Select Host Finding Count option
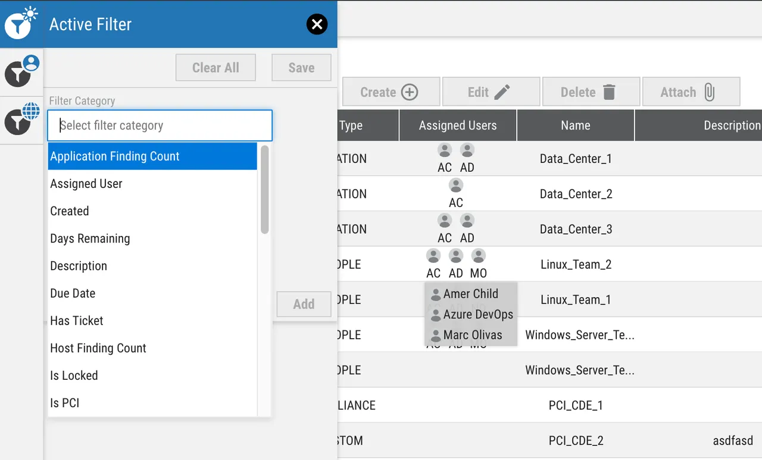The image size is (762, 460). [x=152, y=348]
